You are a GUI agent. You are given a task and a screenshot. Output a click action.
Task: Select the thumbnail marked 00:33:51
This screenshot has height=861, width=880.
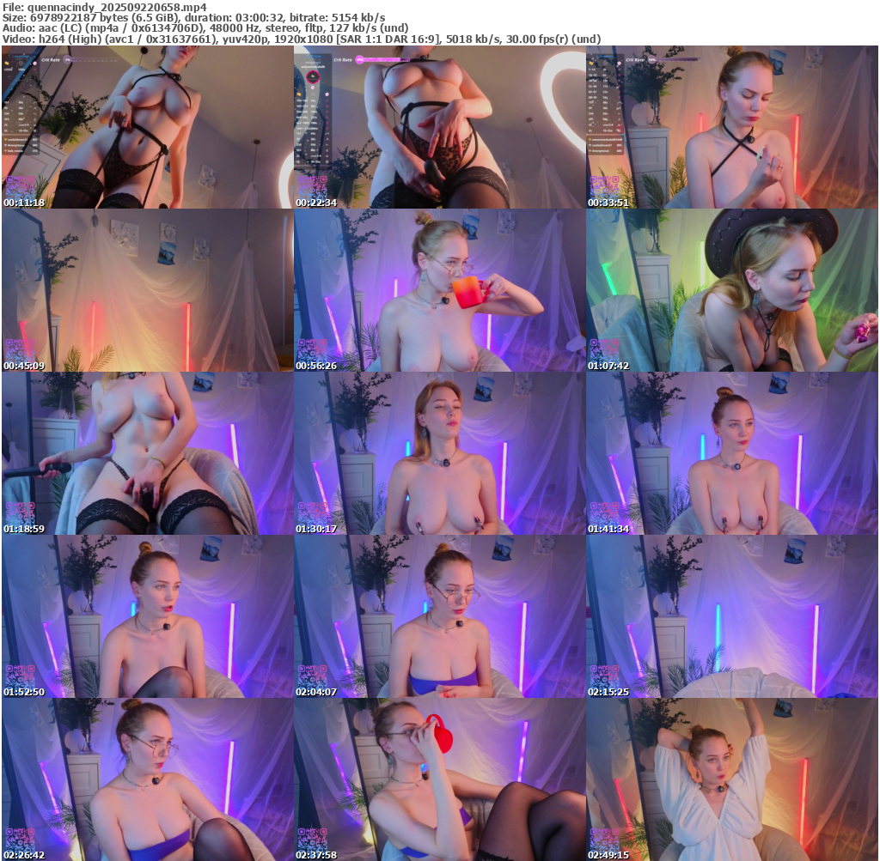coord(731,127)
